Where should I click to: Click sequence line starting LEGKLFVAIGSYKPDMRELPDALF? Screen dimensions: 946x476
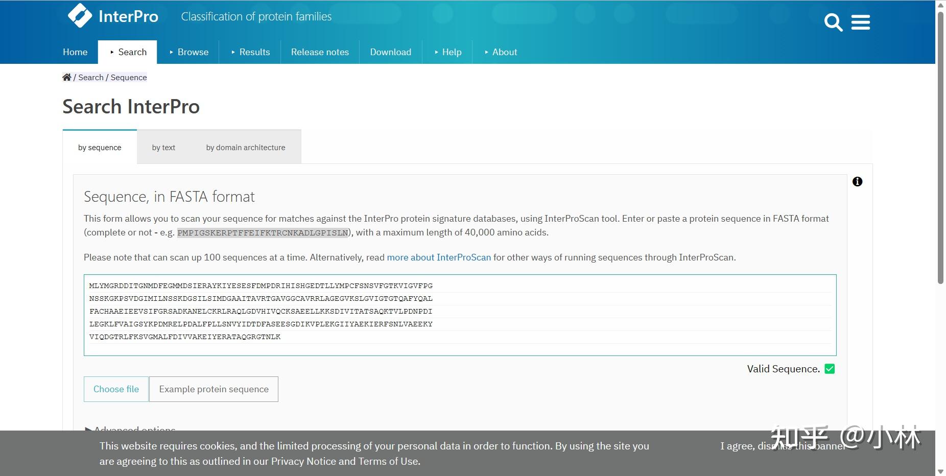[x=261, y=324]
